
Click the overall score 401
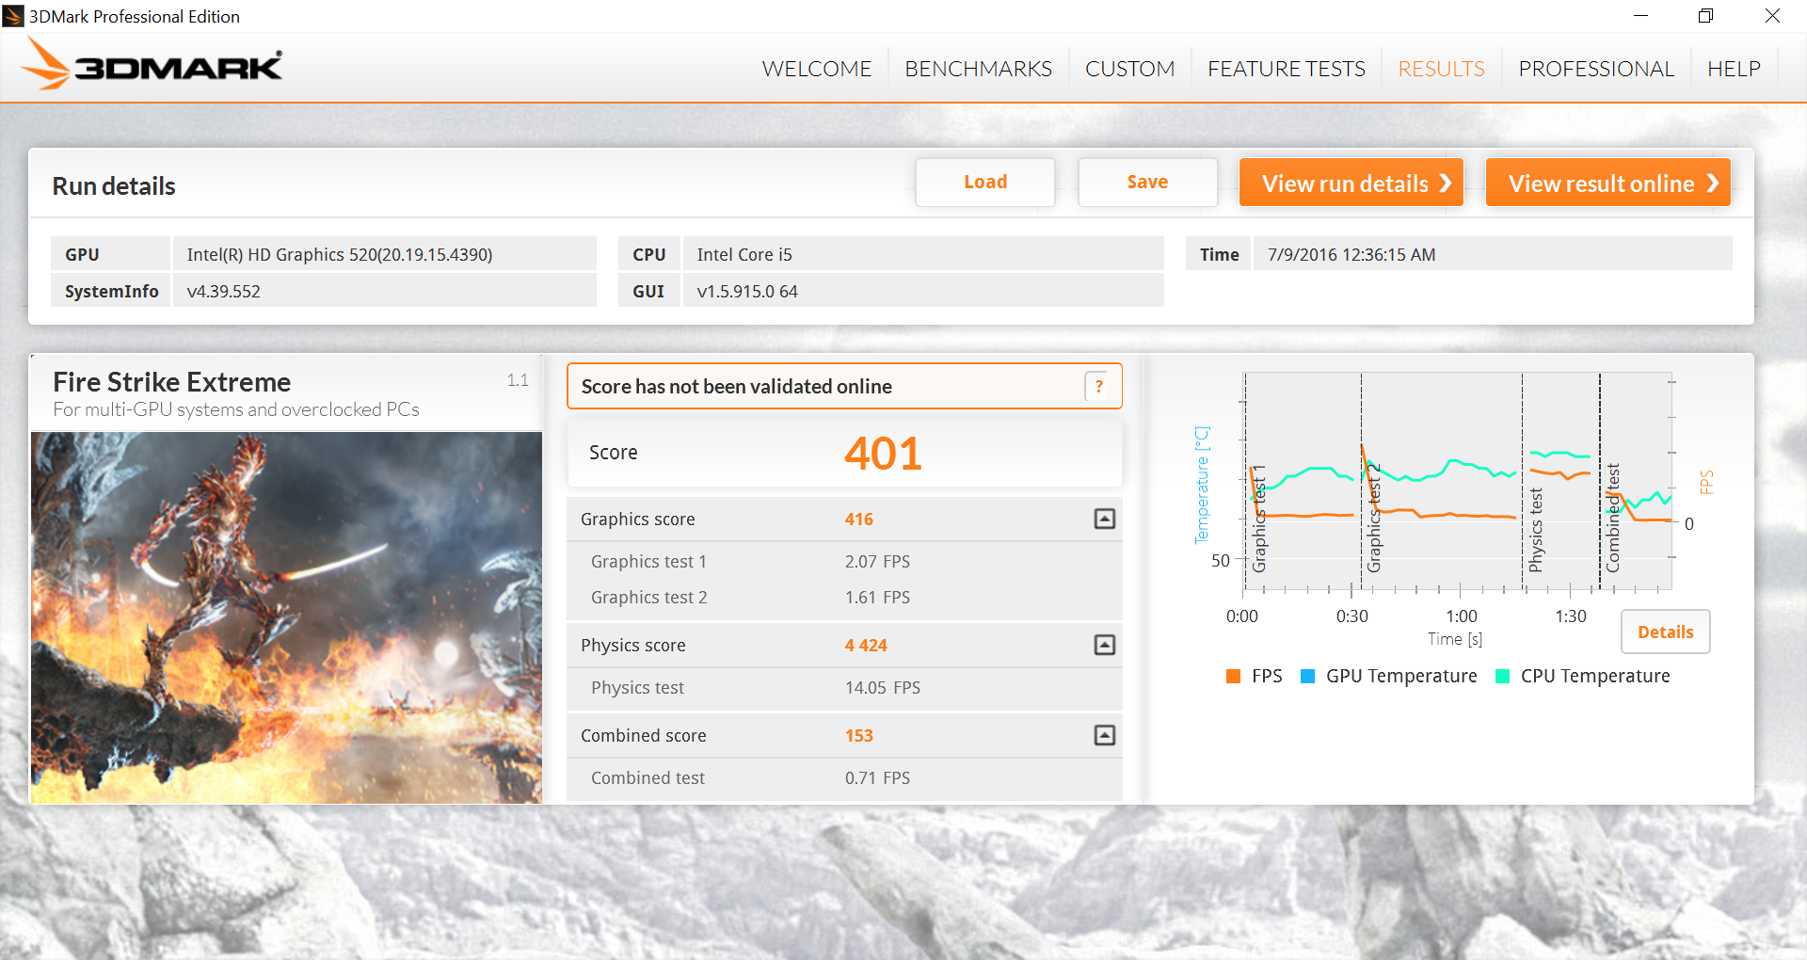tap(883, 453)
